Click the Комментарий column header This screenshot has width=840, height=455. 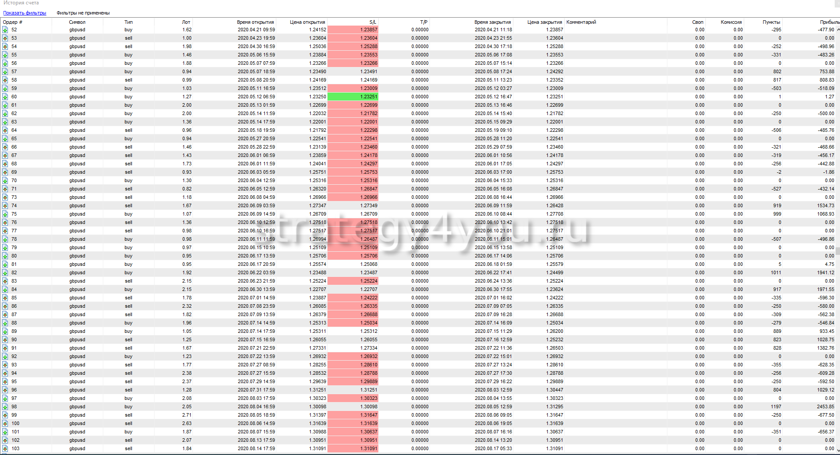[581, 22]
